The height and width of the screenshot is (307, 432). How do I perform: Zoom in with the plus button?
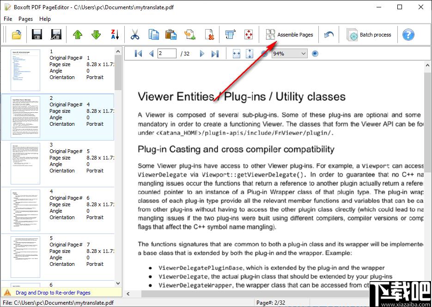tap(315, 54)
